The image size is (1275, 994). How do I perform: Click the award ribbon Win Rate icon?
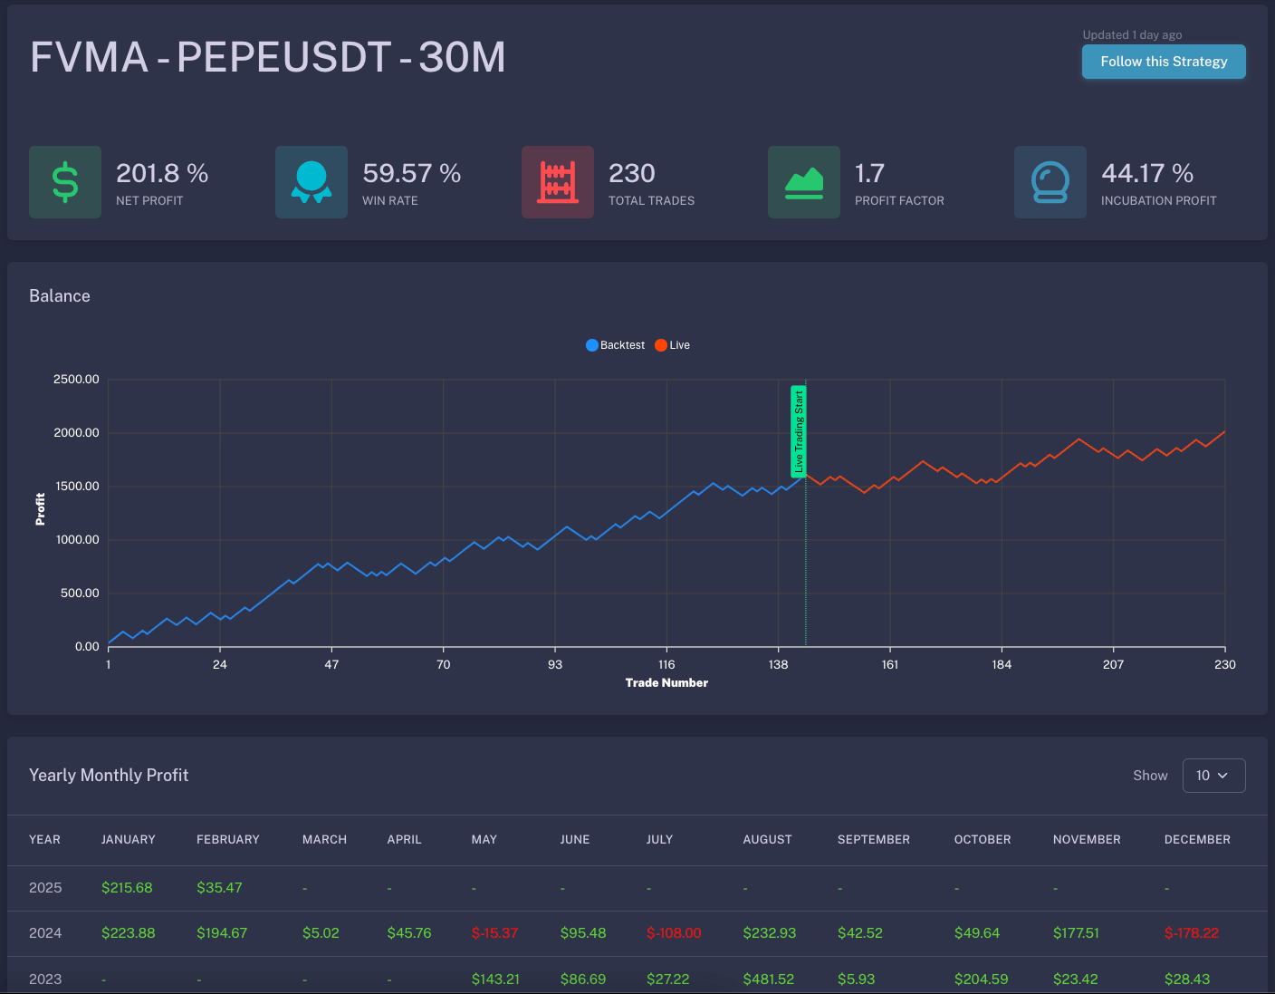tap(312, 182)
